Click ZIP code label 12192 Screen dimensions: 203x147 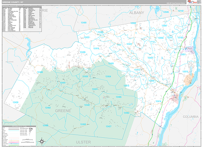[x=180, y=38]
